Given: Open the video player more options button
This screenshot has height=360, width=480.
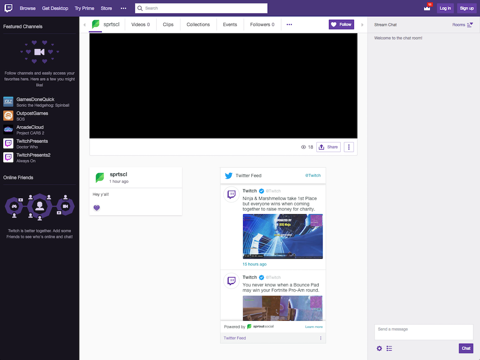Looking at the screenshot, I should (349, 147).
